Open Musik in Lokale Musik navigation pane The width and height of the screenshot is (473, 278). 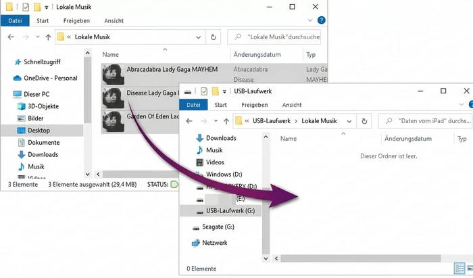pyautogui.click(x=31, y=166)
